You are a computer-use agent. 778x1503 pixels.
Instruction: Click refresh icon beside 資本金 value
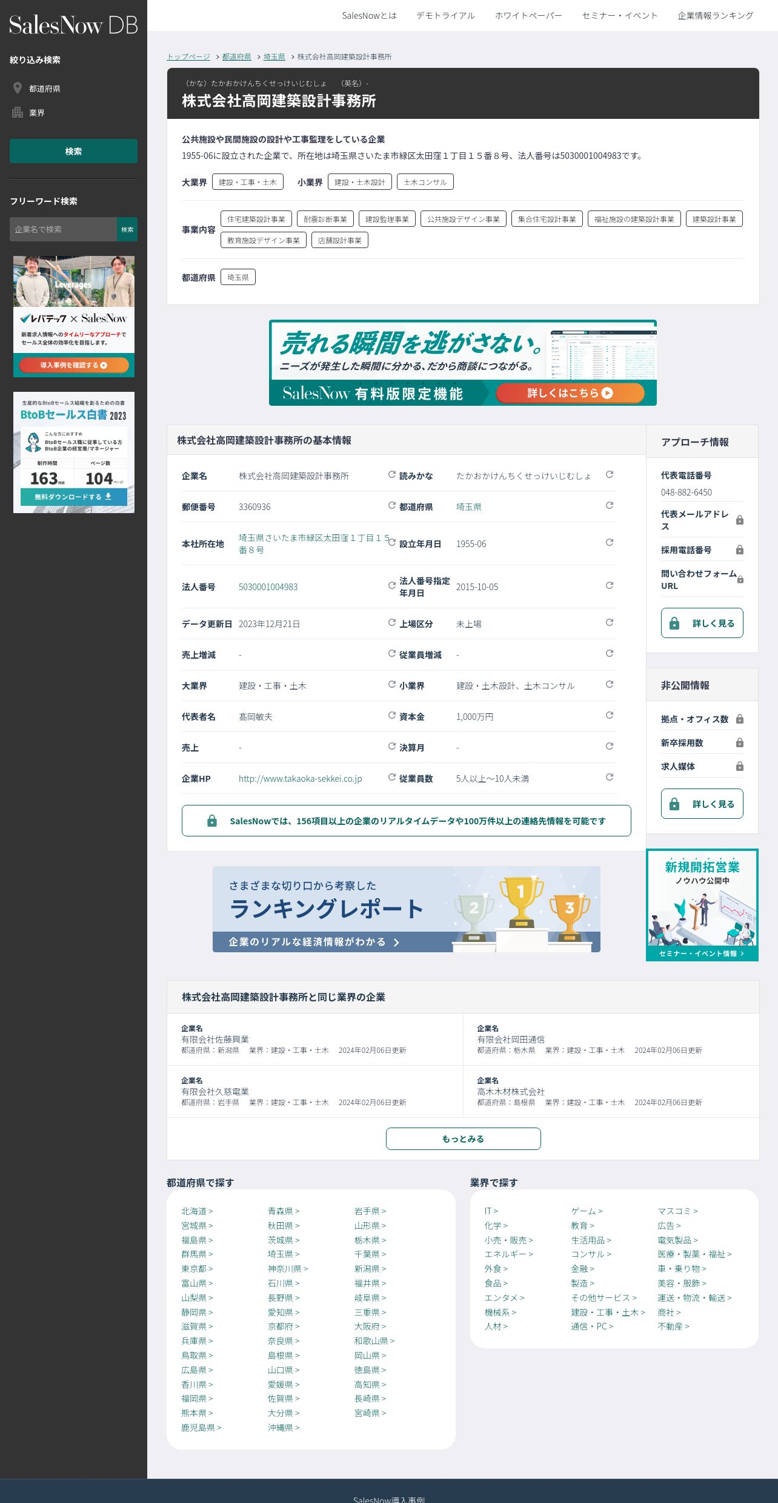coord(610,715)
